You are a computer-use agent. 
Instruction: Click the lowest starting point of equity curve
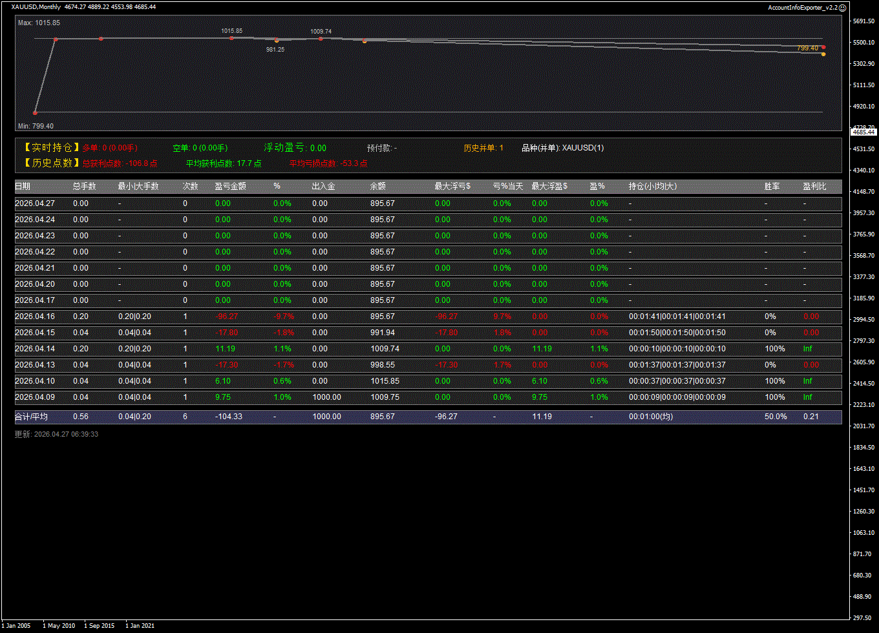click(x=36, y=112)
